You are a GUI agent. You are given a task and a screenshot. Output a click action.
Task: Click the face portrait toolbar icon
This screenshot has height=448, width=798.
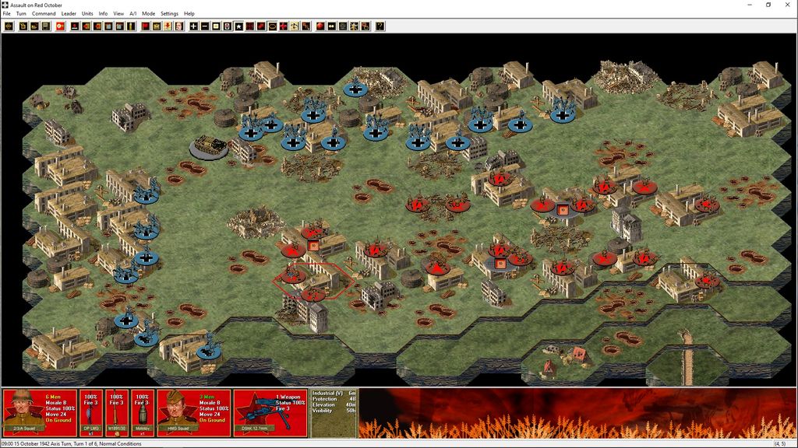point(179,26)
